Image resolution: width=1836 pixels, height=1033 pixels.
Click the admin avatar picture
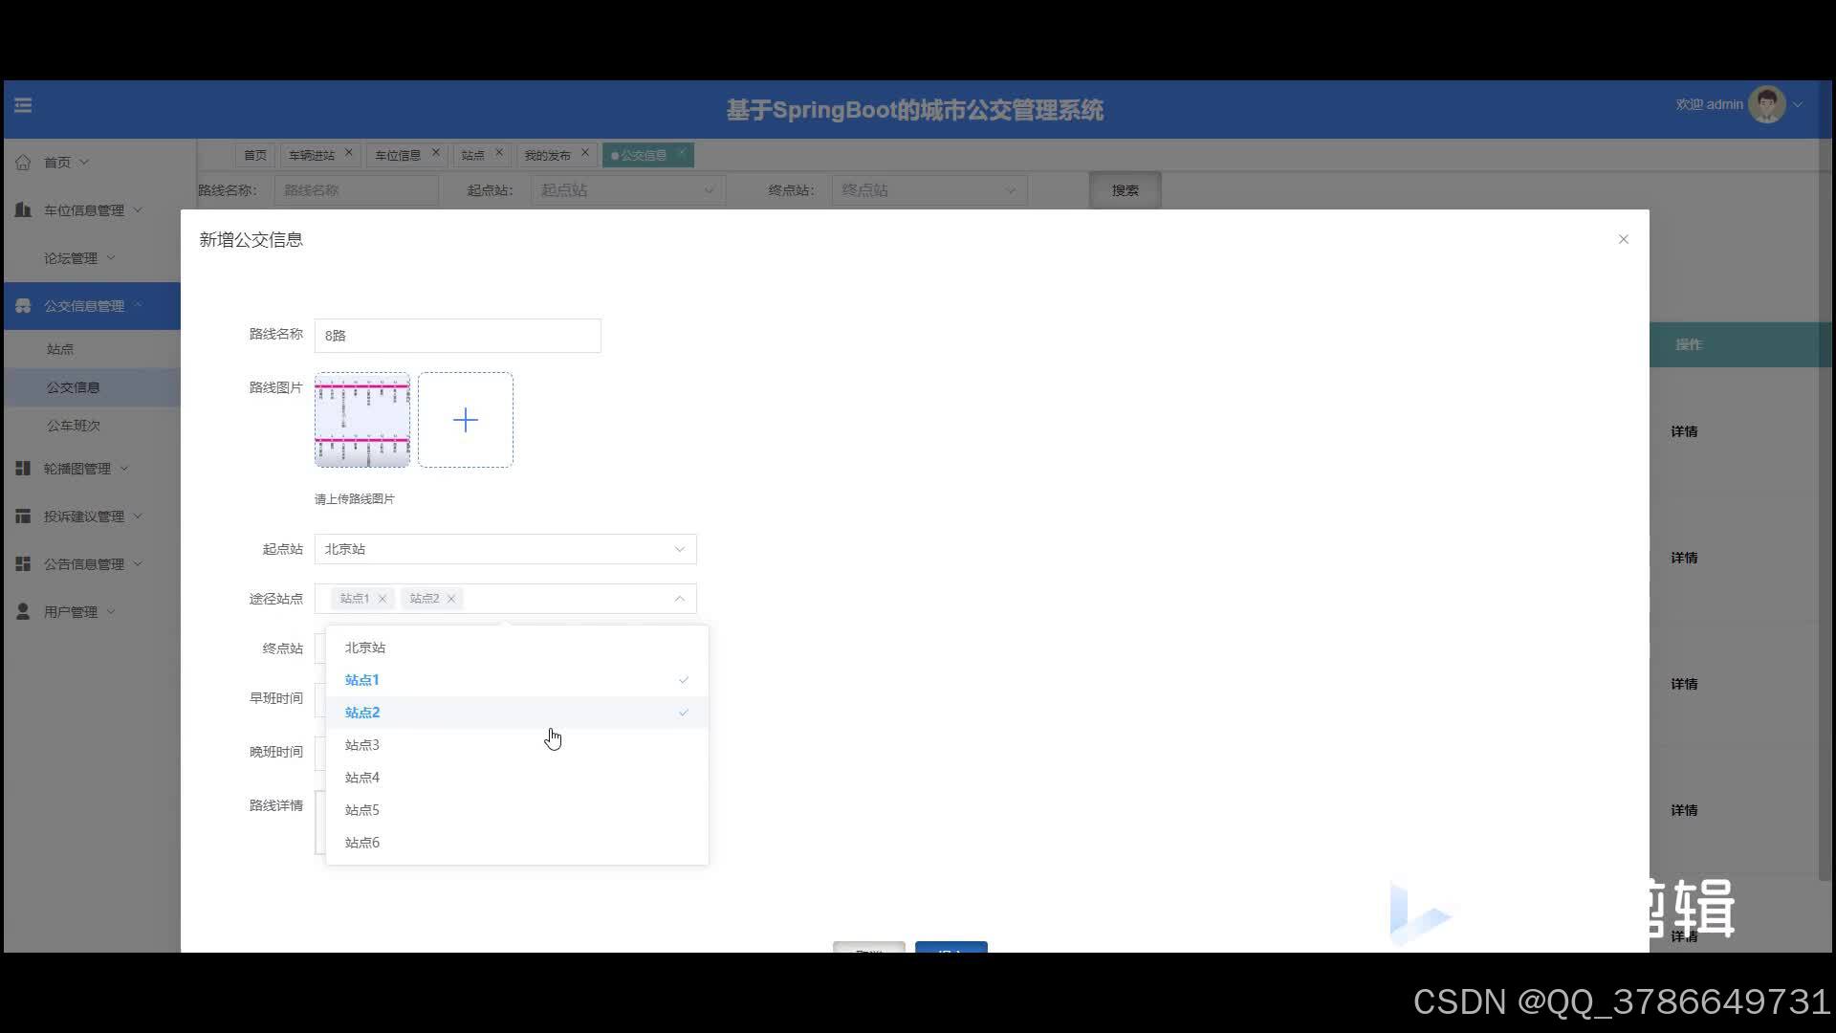[x=1765, y=105]
